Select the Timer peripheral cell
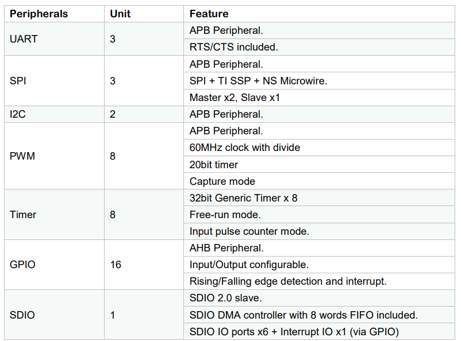This screenshot has width=461, height=341. [54, 215]
